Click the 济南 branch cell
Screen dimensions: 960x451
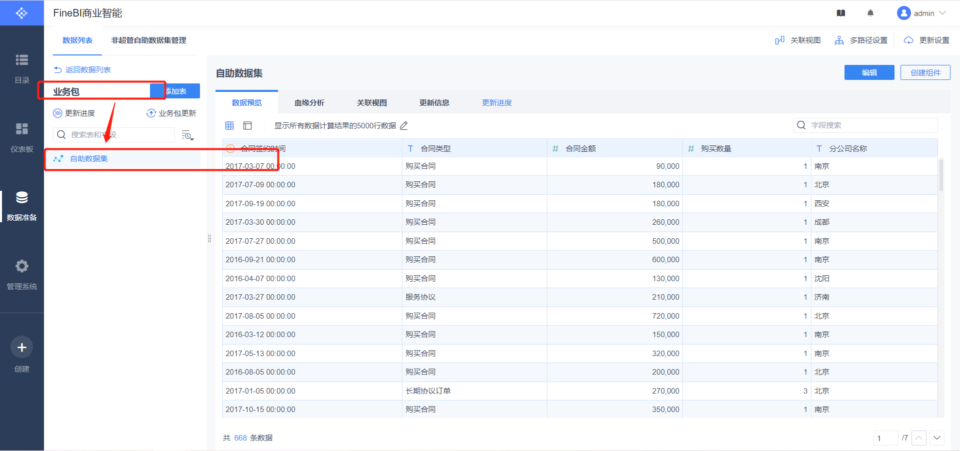tap(874, 297)
